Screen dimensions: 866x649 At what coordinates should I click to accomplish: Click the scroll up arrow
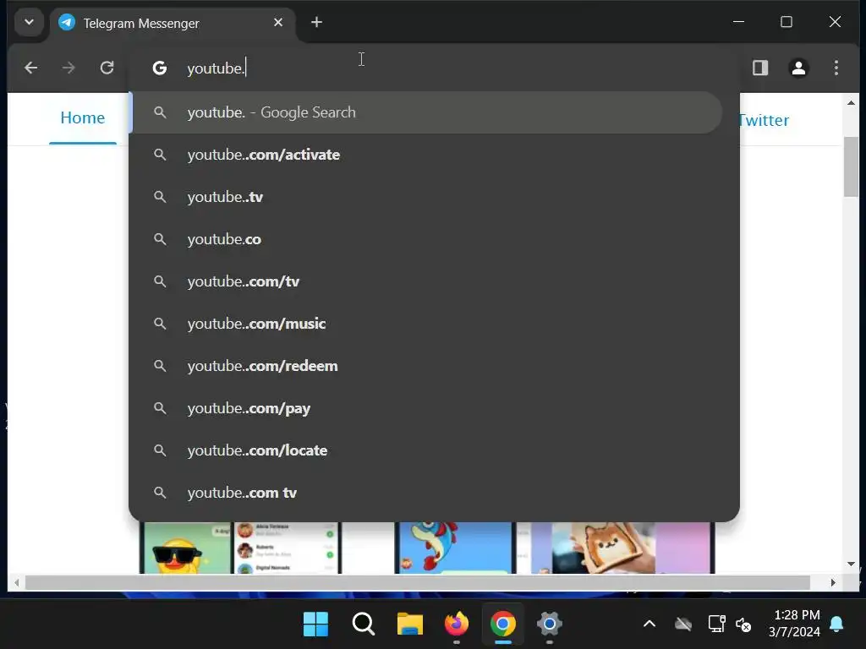pos(851,102)
